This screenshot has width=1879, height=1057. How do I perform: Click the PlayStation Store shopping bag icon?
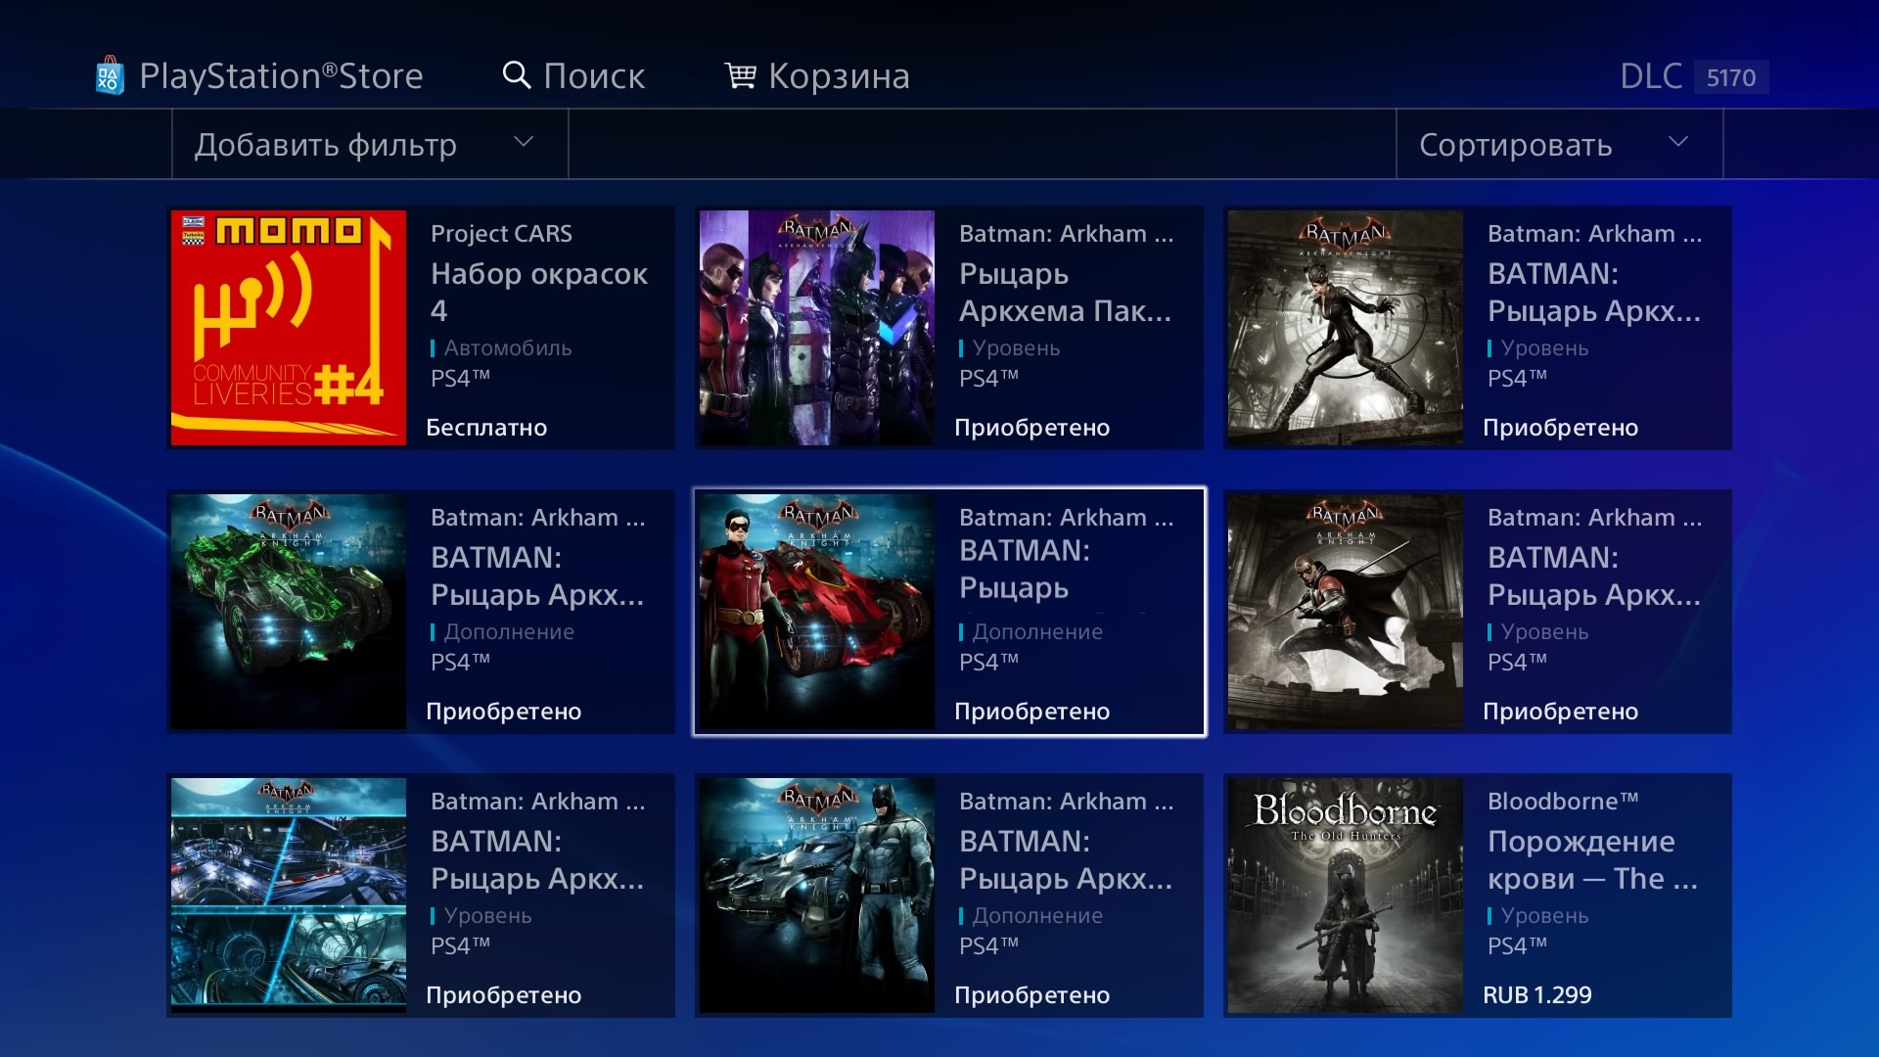click(109, 75)
